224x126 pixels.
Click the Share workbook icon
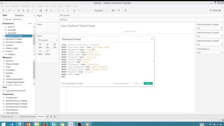point(125,10)
